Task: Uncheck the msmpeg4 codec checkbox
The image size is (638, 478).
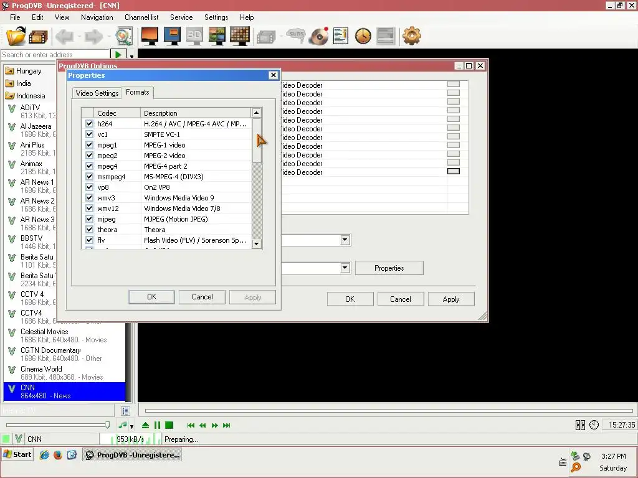Action: [89, 176]
